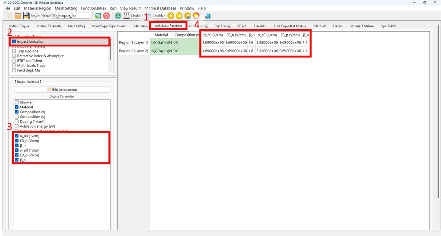Switch to the Ray Tracing tab
The height and width of the screenshot is (236, 441).
(x=222, y=26)
